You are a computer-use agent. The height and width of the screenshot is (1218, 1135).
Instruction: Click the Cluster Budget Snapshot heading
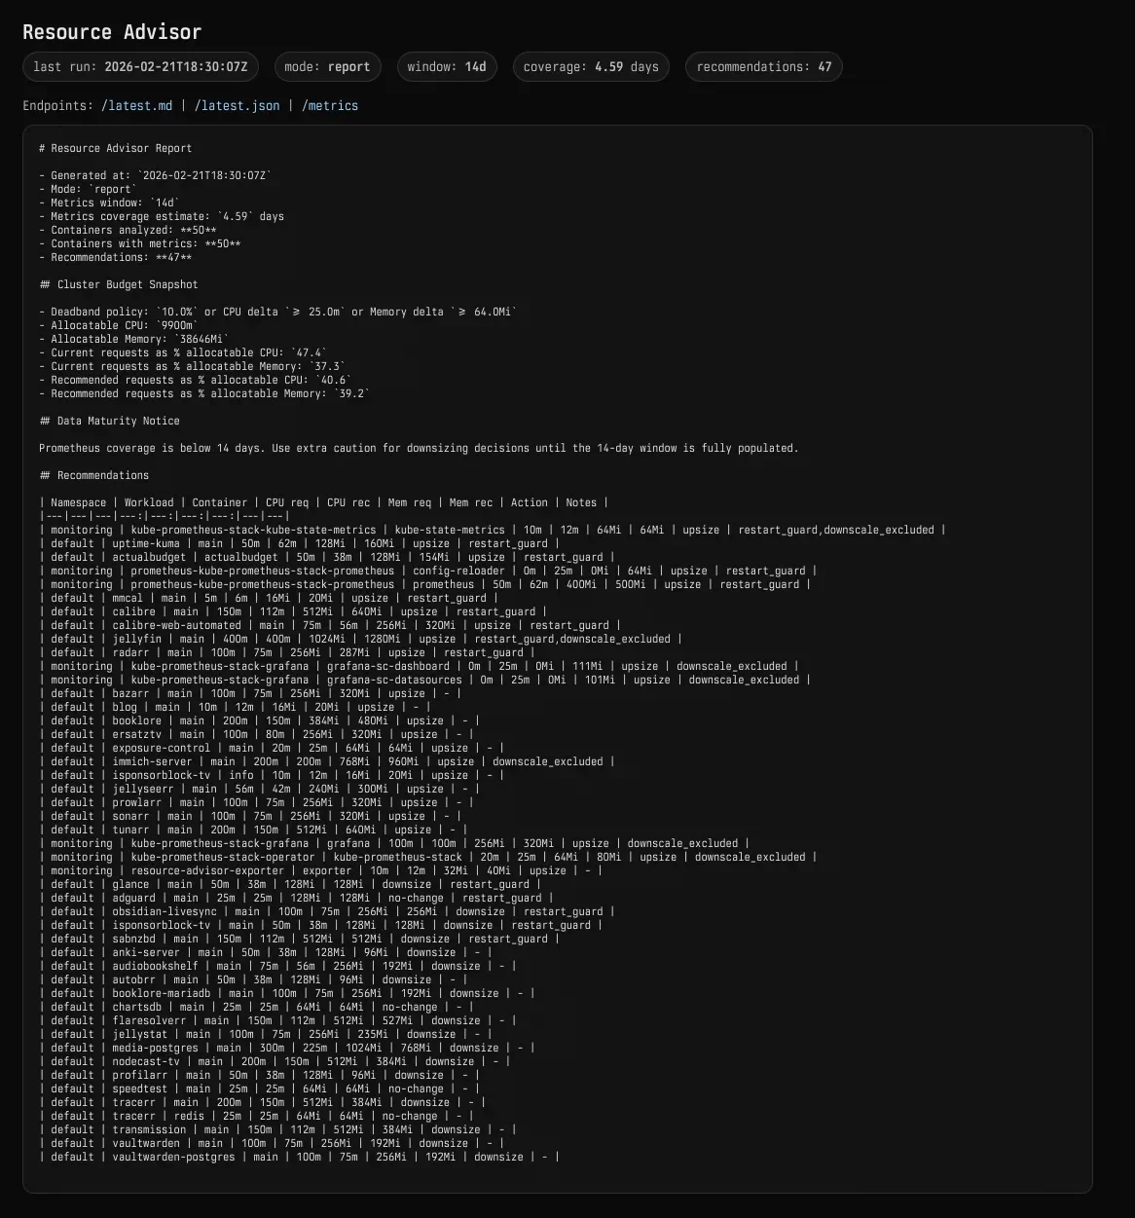(118, 284)
